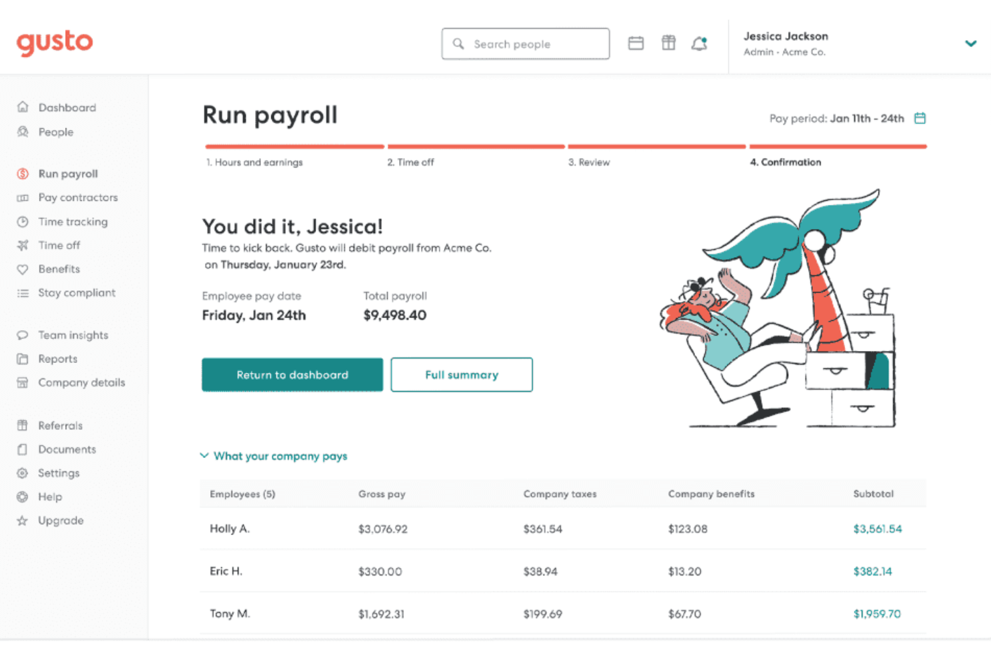Click the pay period calendar icon
The height and width of the screenshot is (661, 991).
pos(920,119)
